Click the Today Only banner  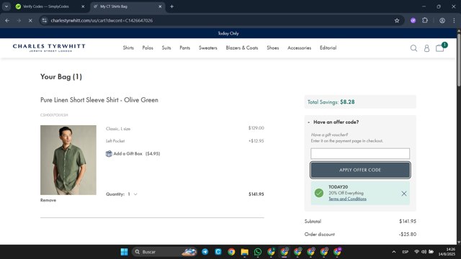click(228, 34)
